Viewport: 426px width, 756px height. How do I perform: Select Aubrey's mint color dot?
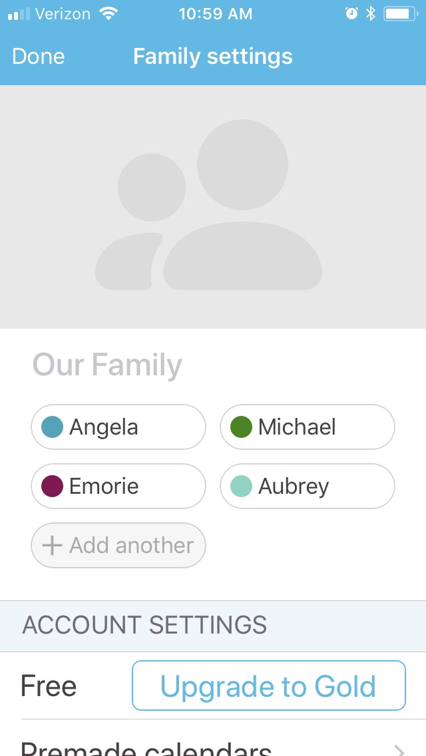241,486
